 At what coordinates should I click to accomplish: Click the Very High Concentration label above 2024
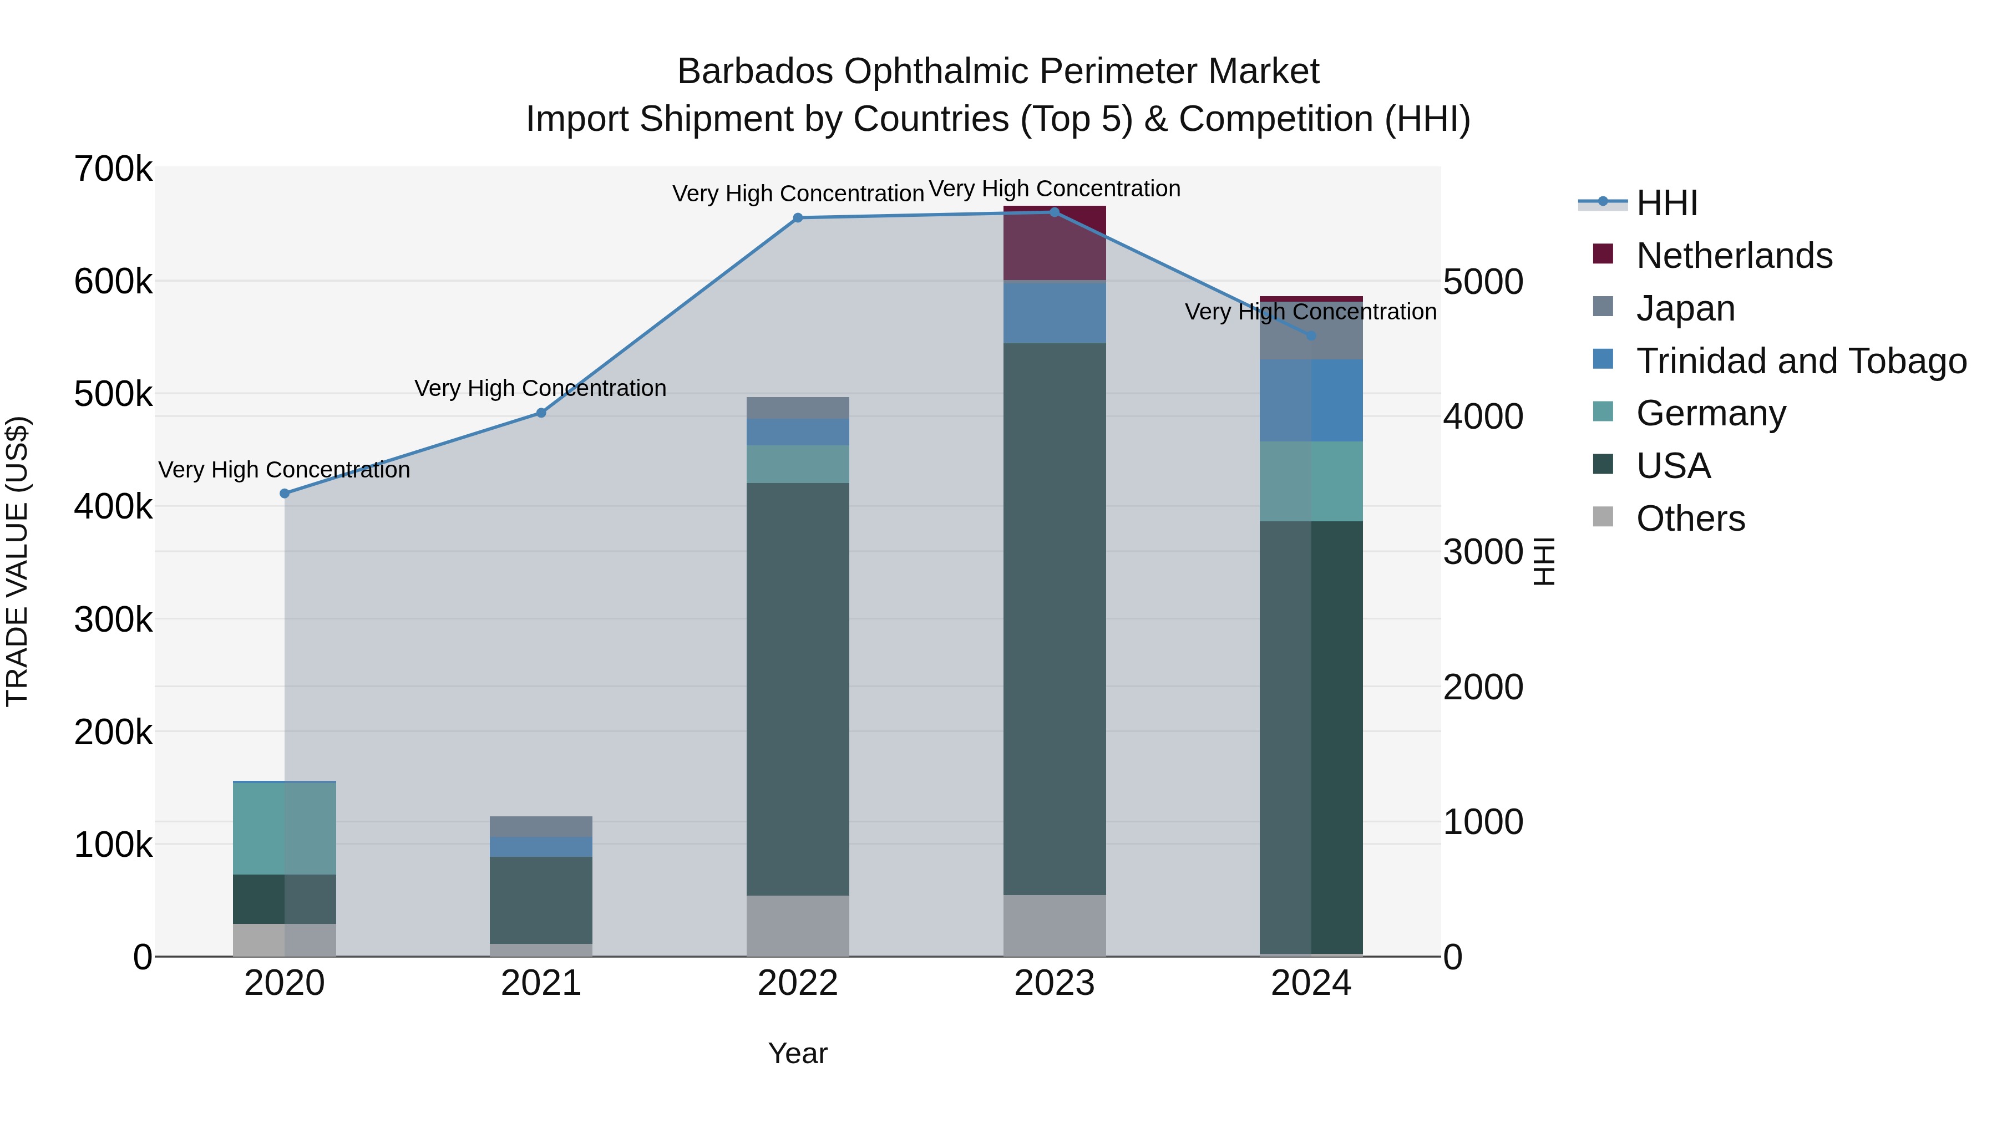tap(1311, 312)
